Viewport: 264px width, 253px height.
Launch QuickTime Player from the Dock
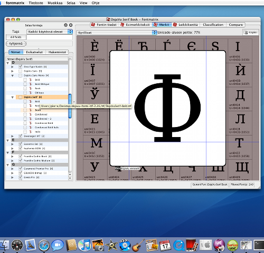point(178,245)
